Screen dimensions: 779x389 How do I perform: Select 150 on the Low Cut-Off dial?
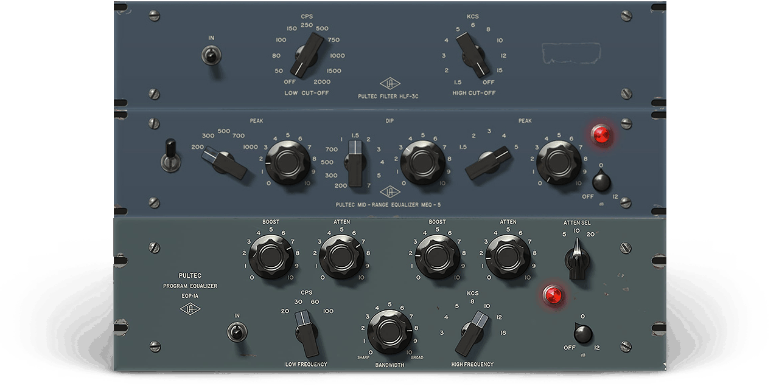(x=292, y=29)
